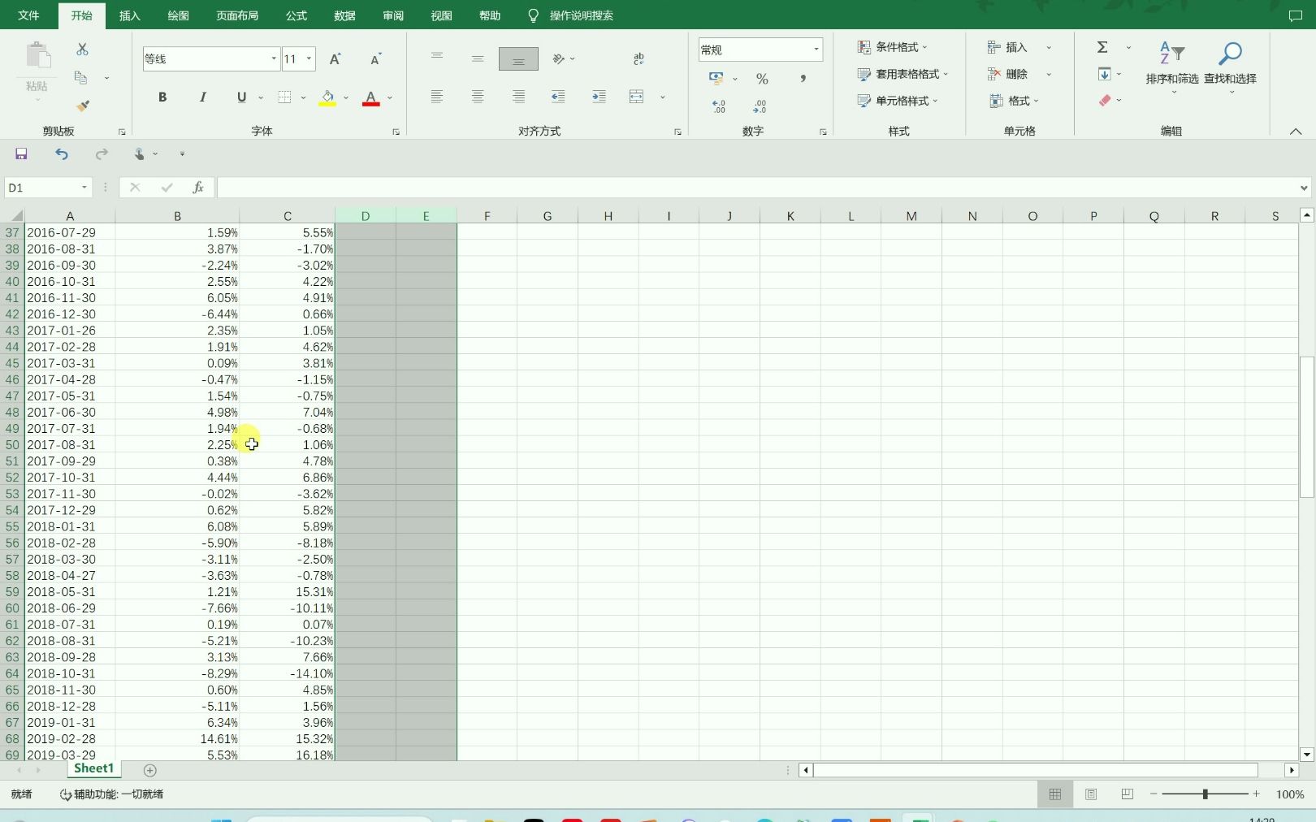
Task: Open the 文件 (File) tab
Action: [x=28, y=15]
